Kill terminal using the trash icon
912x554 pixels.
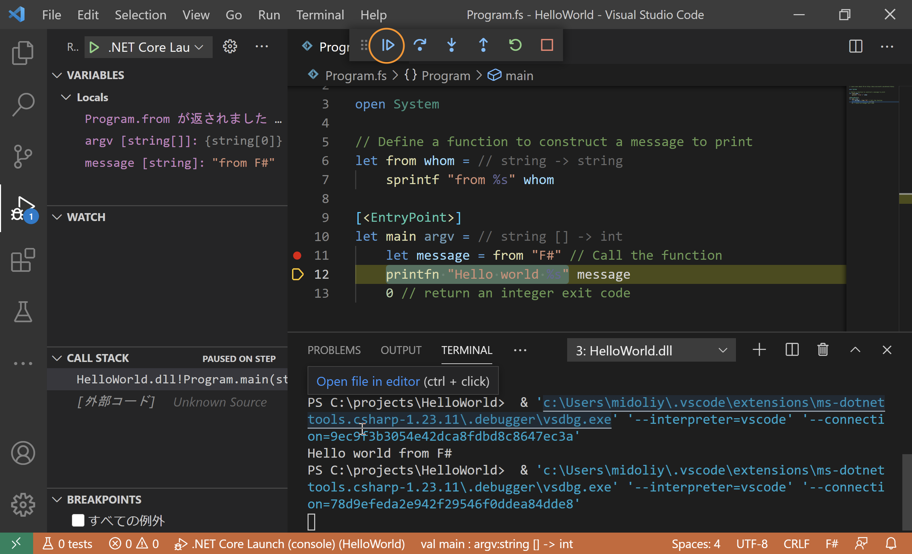tap(823, 350)
